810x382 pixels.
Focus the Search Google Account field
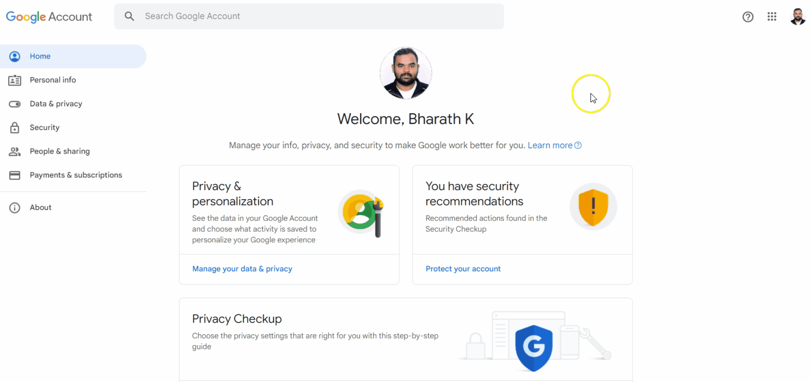point(309,16)
